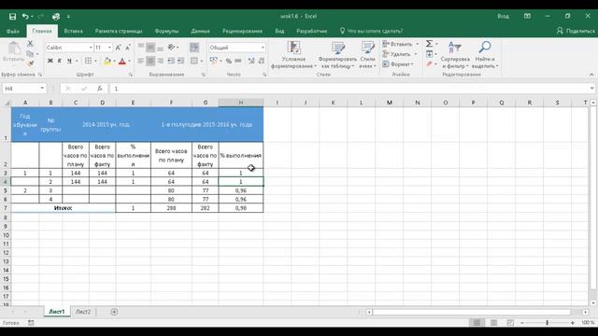Toggle middle vertical alignment
This screenshot has height=336, width=598.
pyautogui.click(x=150, y=48)
